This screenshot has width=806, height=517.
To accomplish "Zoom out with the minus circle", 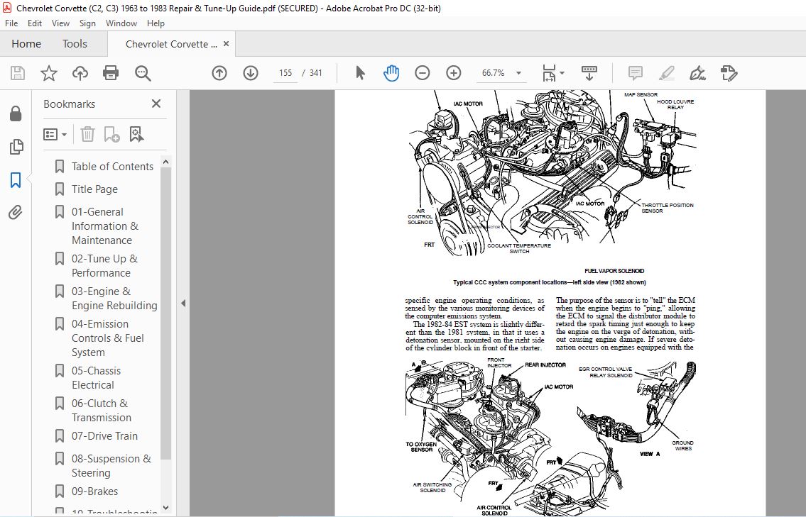I will click(x=422, y=73).
